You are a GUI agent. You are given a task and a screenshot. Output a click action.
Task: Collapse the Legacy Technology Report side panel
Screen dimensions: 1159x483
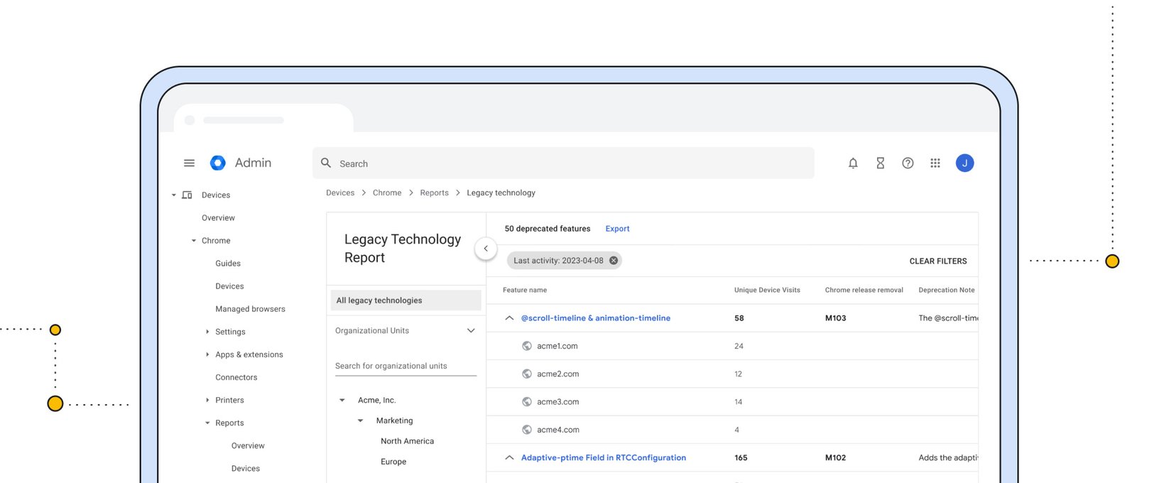(486, 249)
